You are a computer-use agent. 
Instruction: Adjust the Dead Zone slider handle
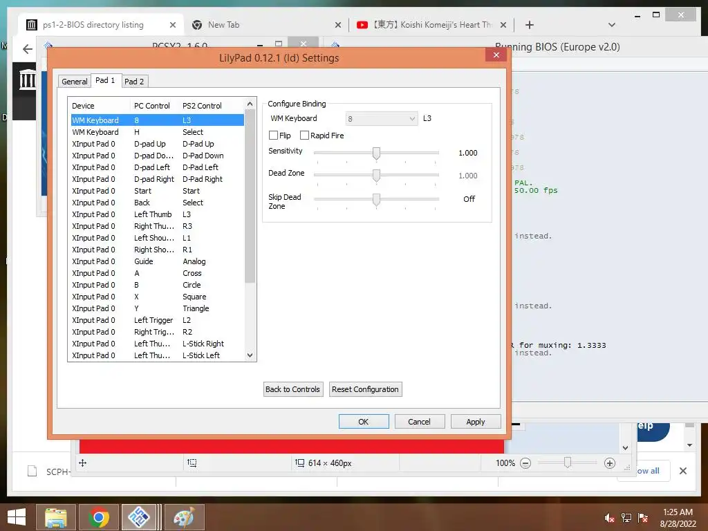click(376, 175)
